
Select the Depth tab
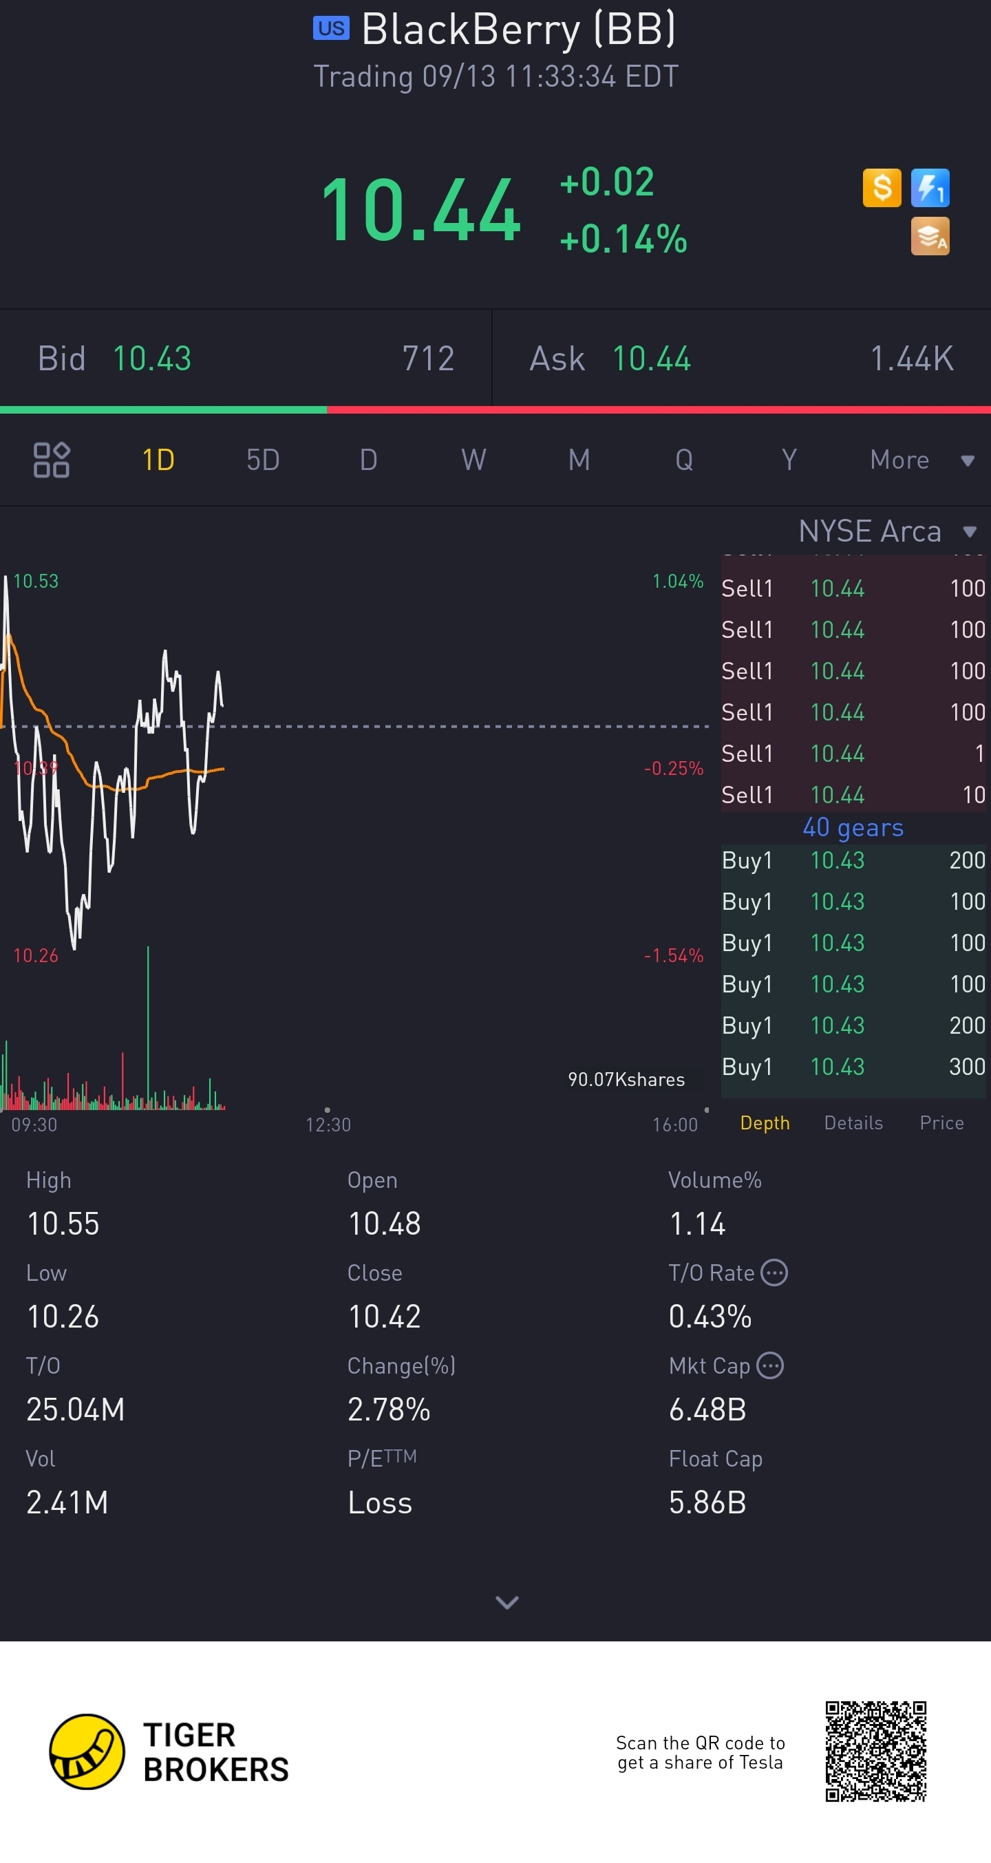coord(765,1122)
